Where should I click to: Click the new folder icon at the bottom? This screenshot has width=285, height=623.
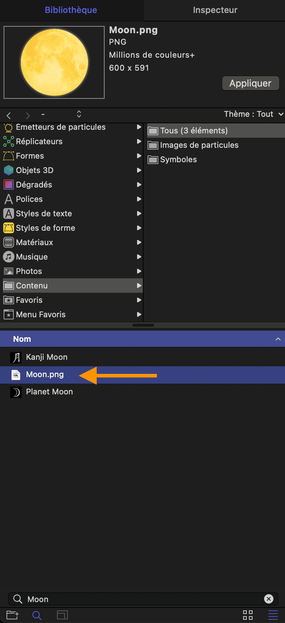point(12,615)
